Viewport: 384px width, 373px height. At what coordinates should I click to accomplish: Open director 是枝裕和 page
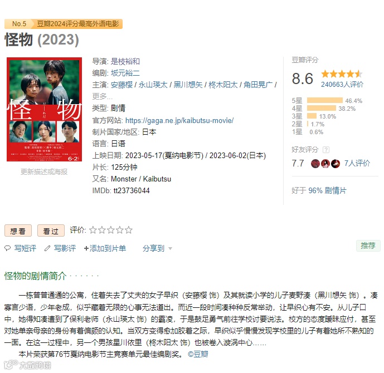tap(125, 61)
